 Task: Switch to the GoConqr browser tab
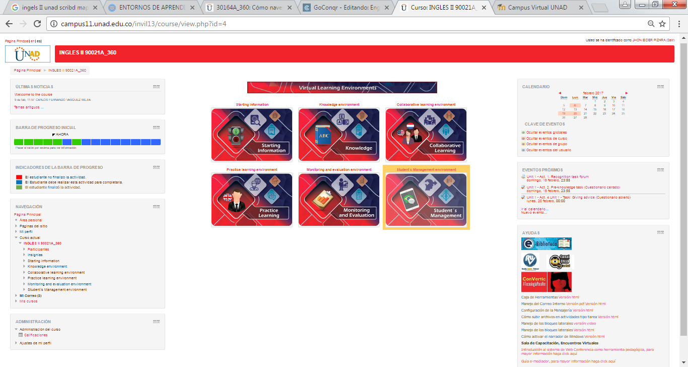(345, 8)
